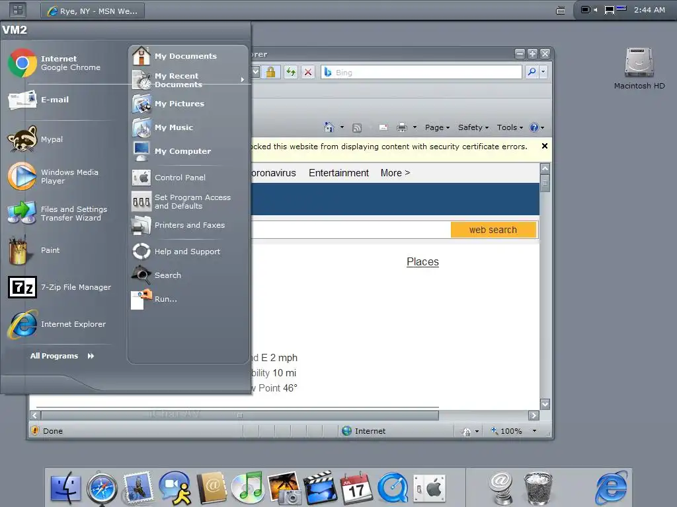
Task: Open the Print dropdown arrow
Action: click(x=415, y=127)
